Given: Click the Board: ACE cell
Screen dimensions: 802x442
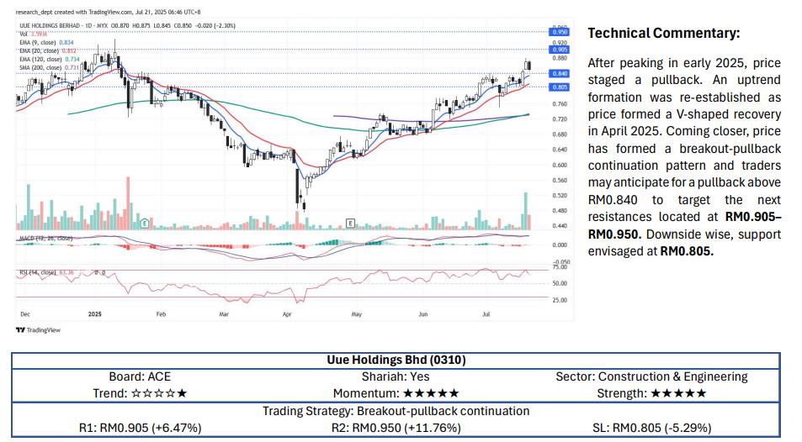Looking at the screenshot, I should [x=140, y=377].
